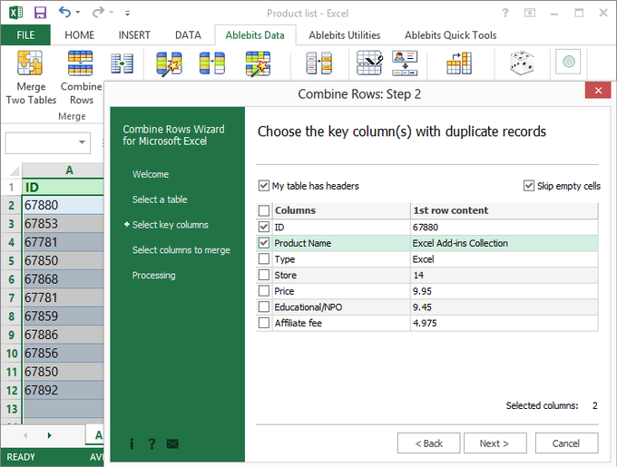Click the fuzzy duplicate finder icon
Screen dimensions: 617x467
(x=319, y=63)
